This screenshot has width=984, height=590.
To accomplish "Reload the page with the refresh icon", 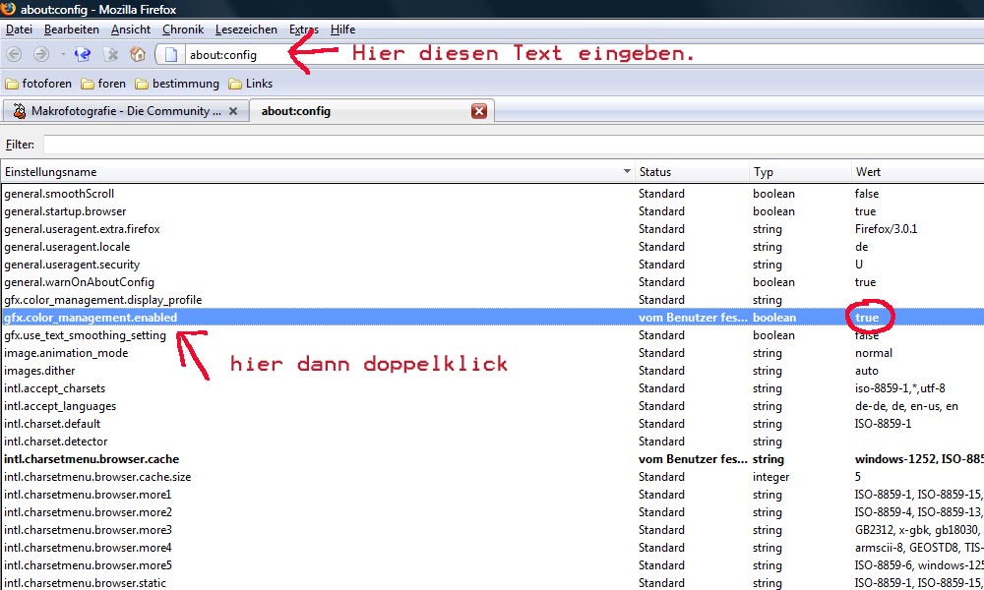I will [x=83, y=54].
